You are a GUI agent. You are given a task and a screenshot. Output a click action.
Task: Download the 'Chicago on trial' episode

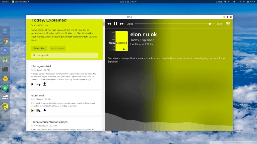[45, 84]
